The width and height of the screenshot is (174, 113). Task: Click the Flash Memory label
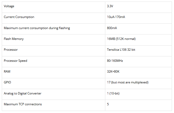pyautogui.click(x=14, y=39)
